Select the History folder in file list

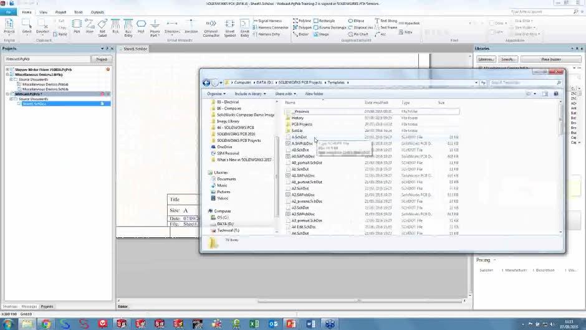297,118
